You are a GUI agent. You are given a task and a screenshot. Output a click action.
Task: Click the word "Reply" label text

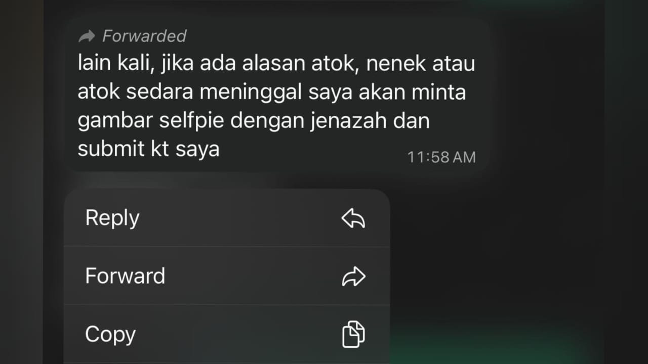click(112, 218)
